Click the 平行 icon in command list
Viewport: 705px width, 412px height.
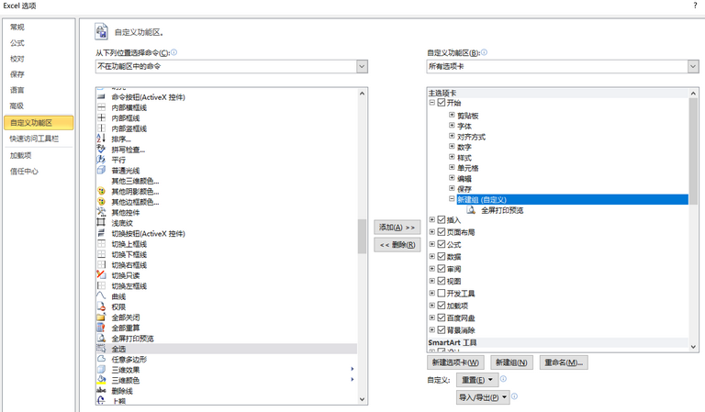coord(101,160)
